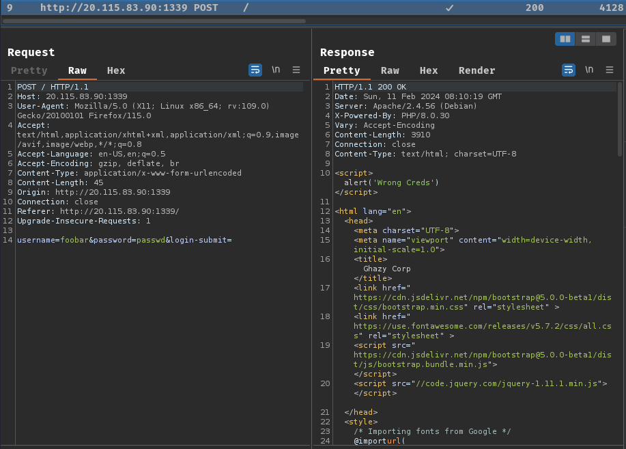626x449 pixels.
Task: Click the Server: Apache/2.4.56 header
Action: pyautogui.click(x=406, y=106)
